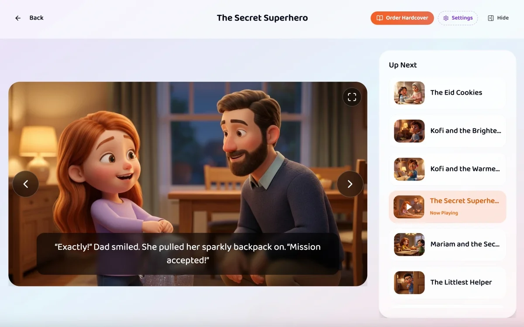
Task: Click the back arrow icon
Action: tap(18, 18)
